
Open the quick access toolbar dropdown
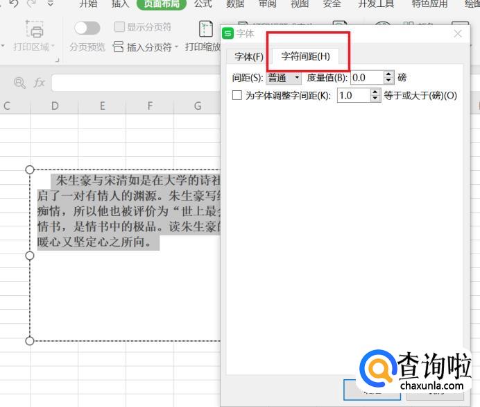click(51, 3)
